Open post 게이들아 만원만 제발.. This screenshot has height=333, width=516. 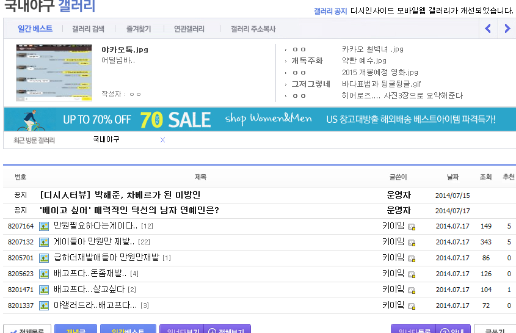[x=94, y=241]
